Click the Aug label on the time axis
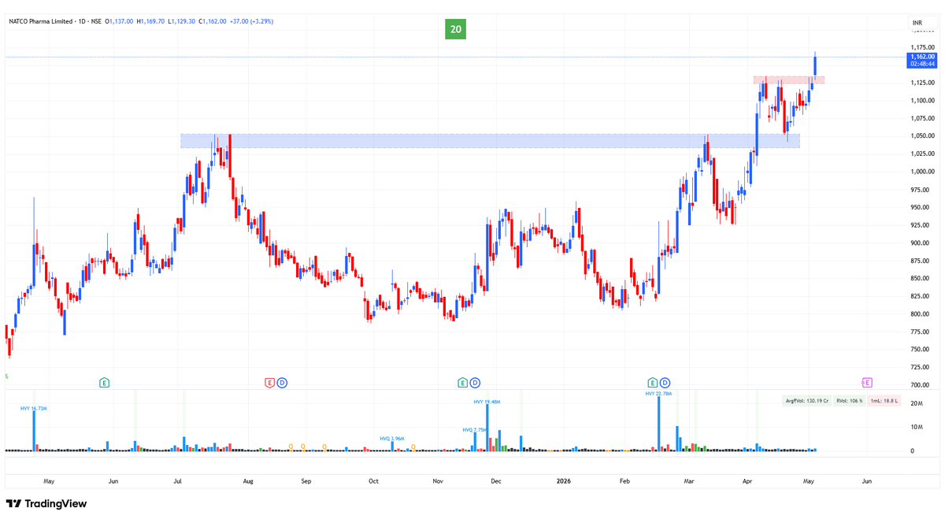The width and height of the screenshot is (945, 519). [249, 480]
